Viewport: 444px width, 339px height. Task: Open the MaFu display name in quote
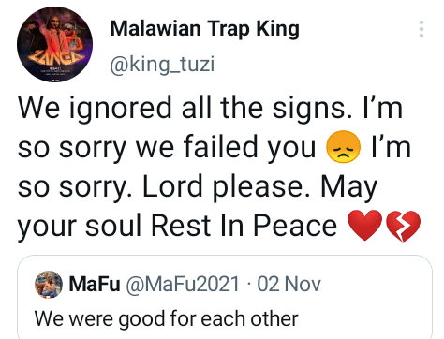95,285
